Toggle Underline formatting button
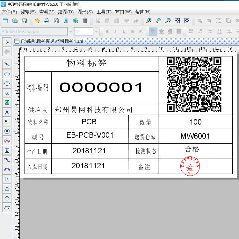 tap(124, 32)
